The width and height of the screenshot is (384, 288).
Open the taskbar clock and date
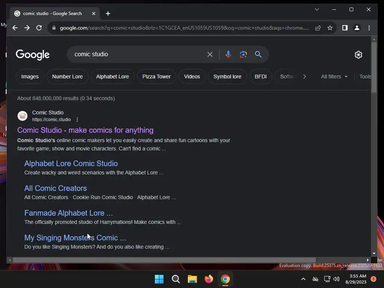356,279
